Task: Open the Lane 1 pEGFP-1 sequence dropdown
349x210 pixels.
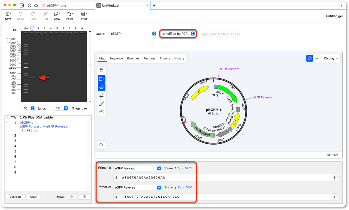Action: click(133, 34)
